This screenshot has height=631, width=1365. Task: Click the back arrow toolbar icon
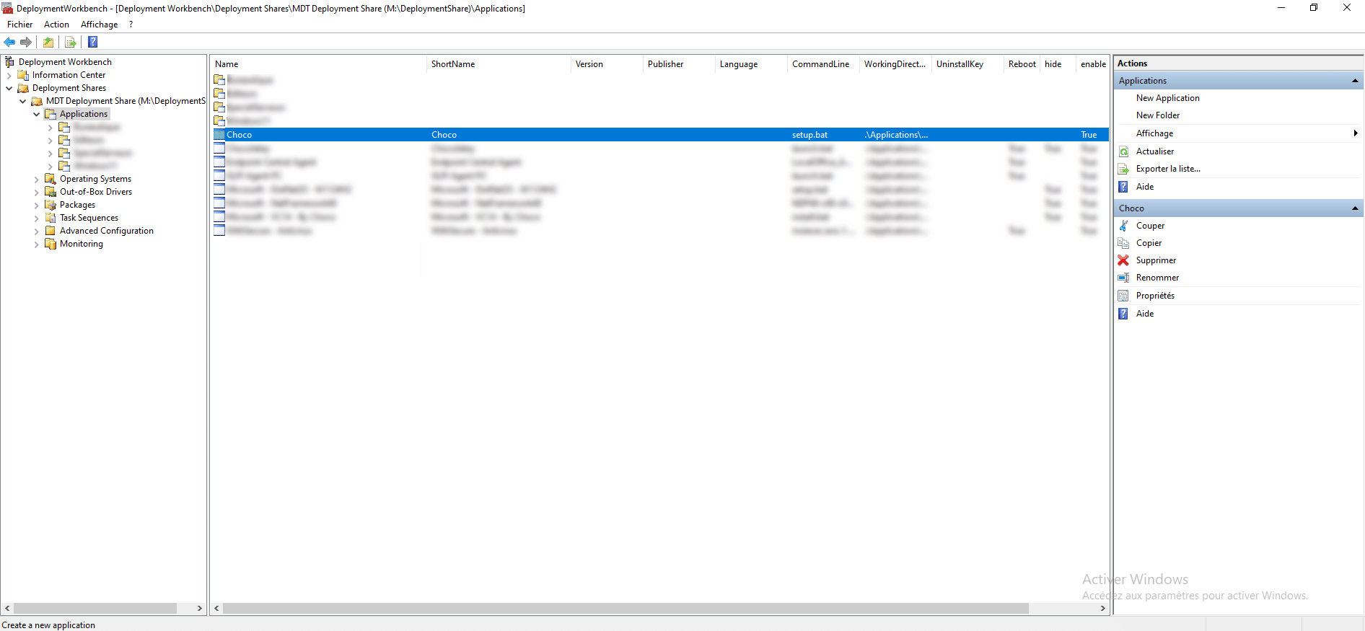(x=9, y=43)
